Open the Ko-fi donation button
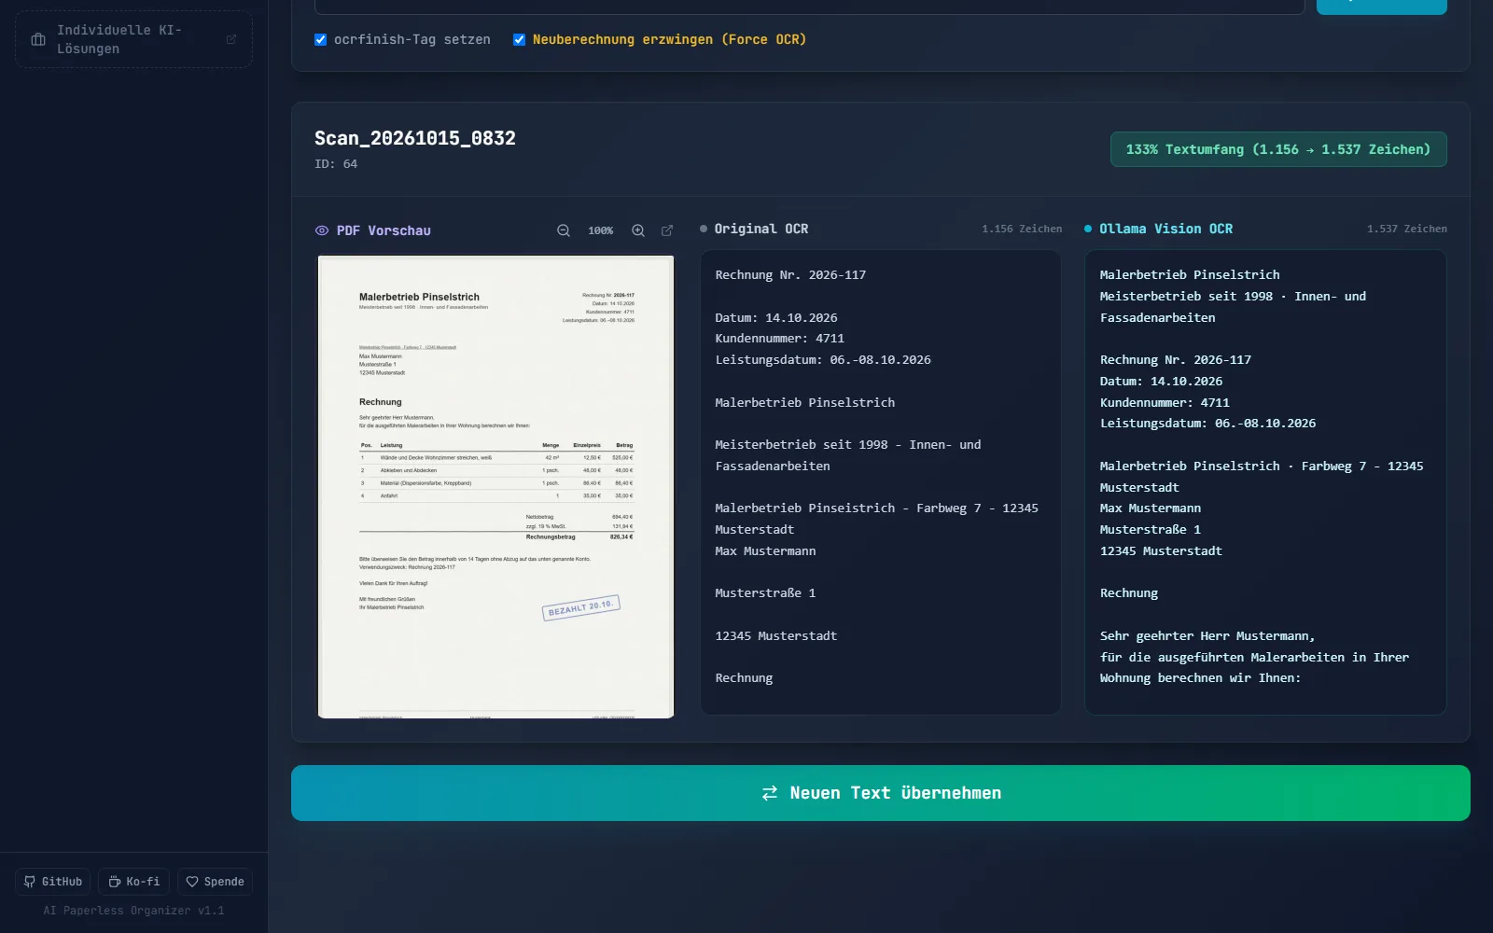 (133, 882)
